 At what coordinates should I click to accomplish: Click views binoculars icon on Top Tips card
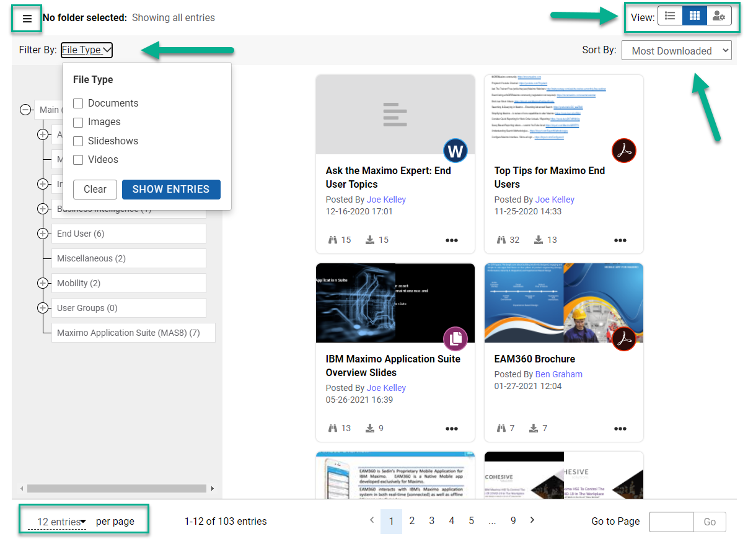click(x=501, y=240)
